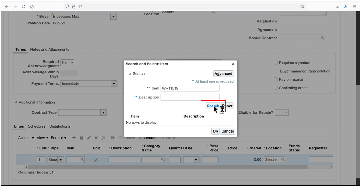The image size is (361, 187).
Task: Open the Payment Terms dropdown
Action: click(x=114, y=83)
